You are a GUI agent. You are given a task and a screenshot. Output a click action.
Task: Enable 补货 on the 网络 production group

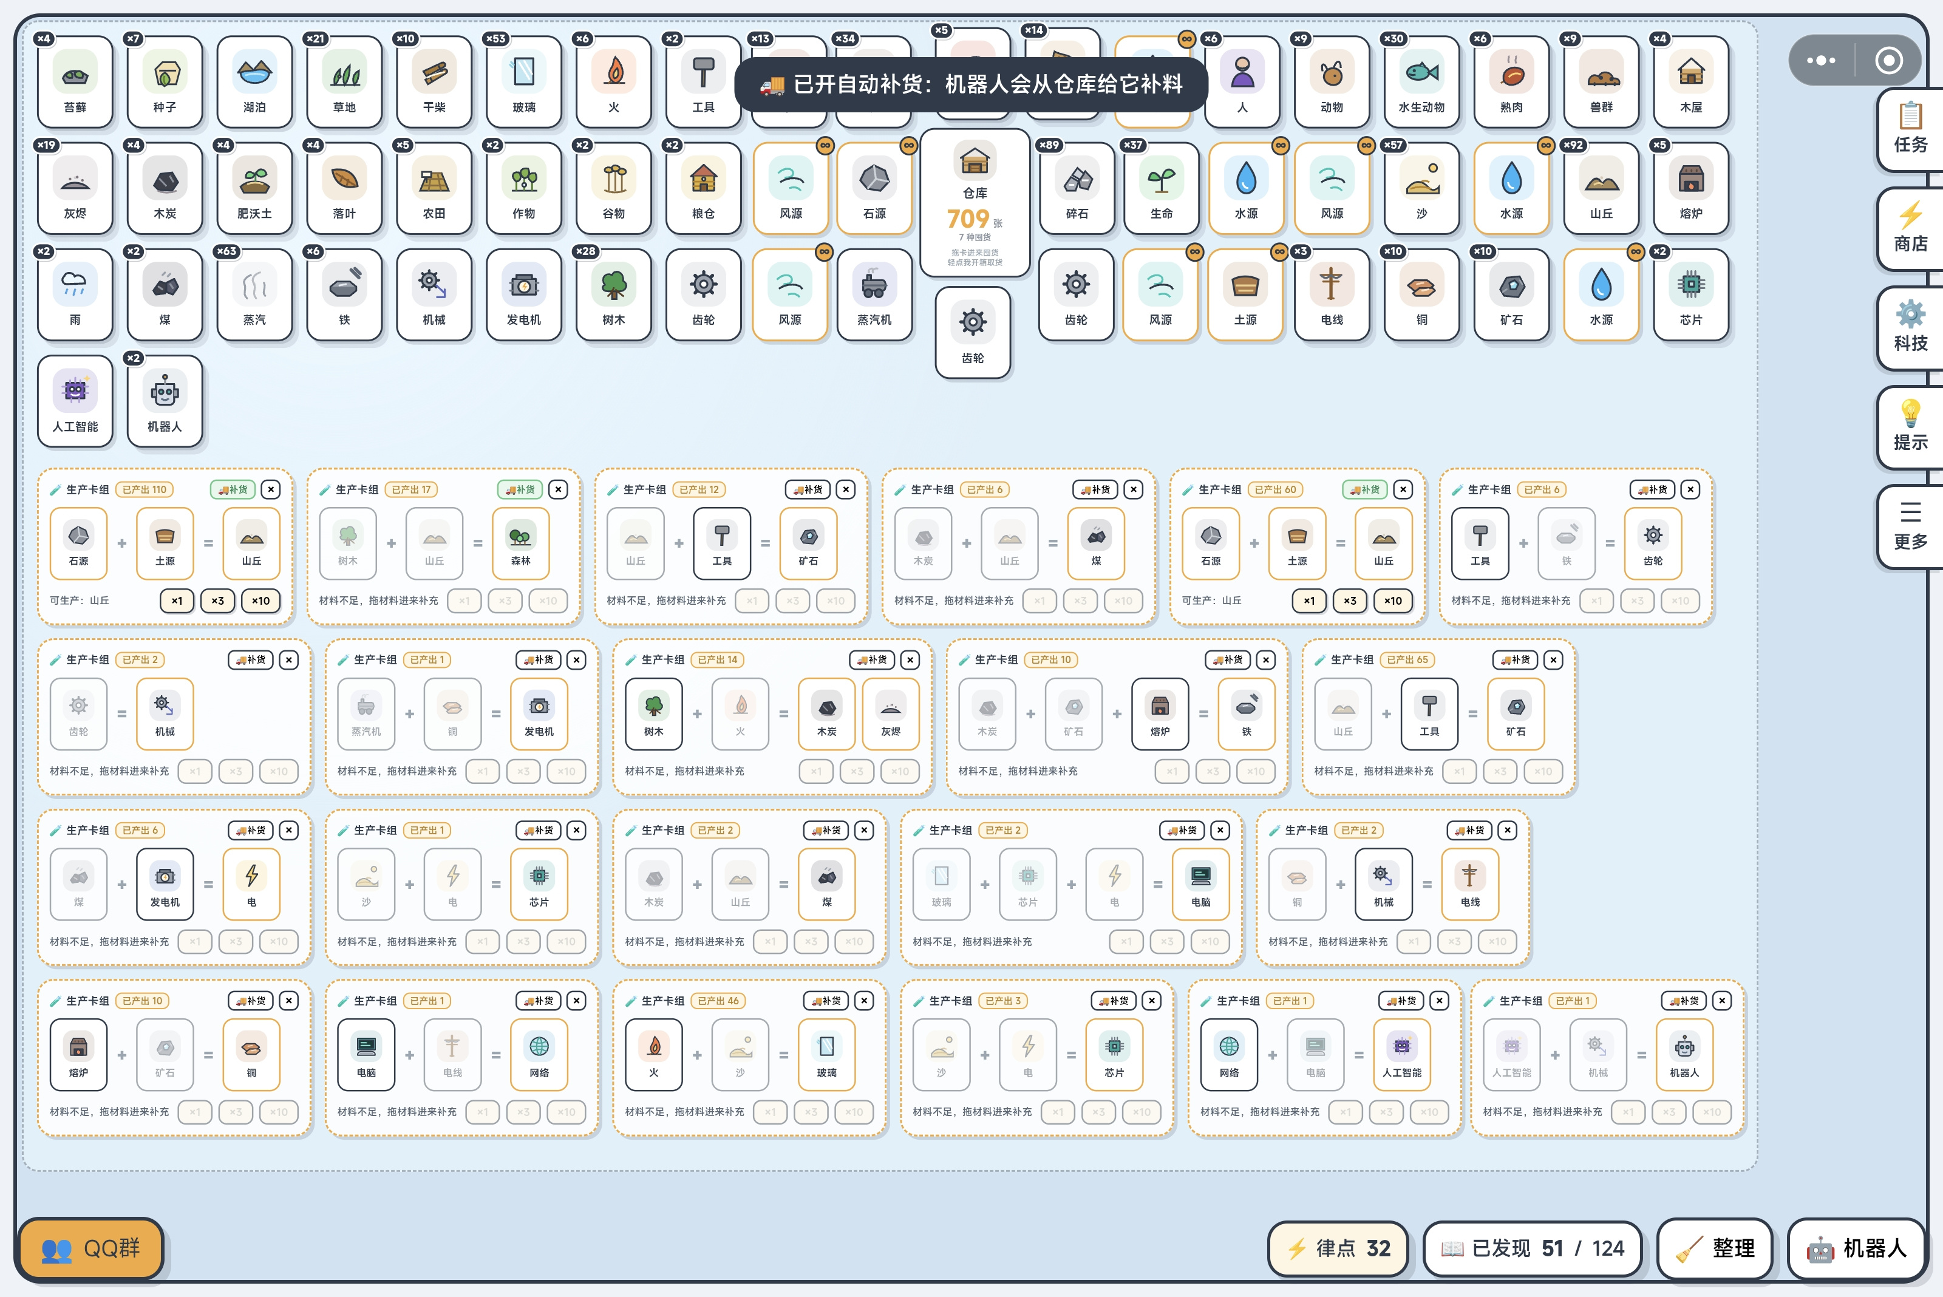coord(539,1001)
